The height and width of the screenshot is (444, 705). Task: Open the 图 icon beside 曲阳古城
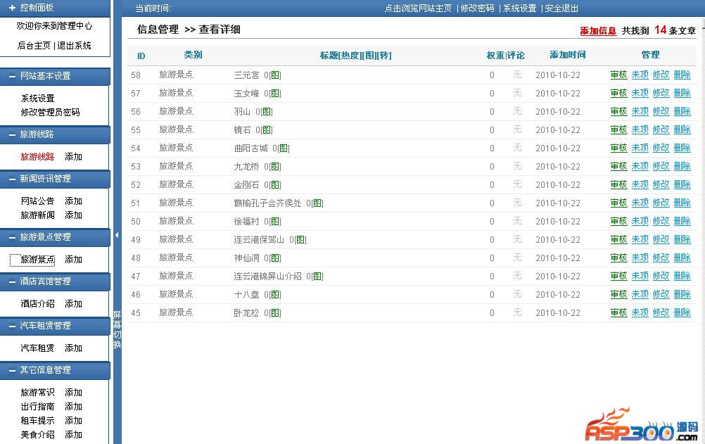tap(284, 148)
